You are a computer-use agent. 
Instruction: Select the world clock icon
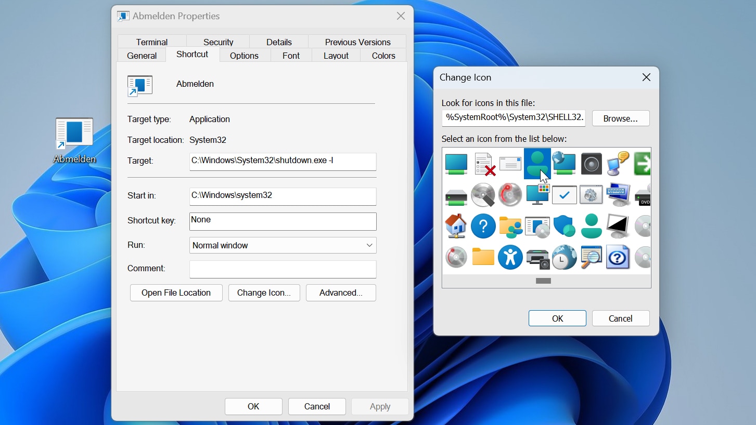pos(565,257)
